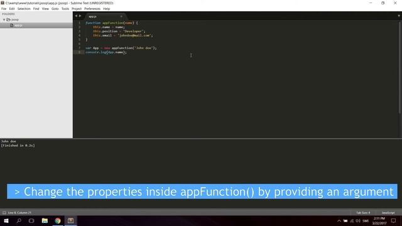402x226 pixels.
Task: Open the Windows Start menu
Action: (x=6, y=220)
